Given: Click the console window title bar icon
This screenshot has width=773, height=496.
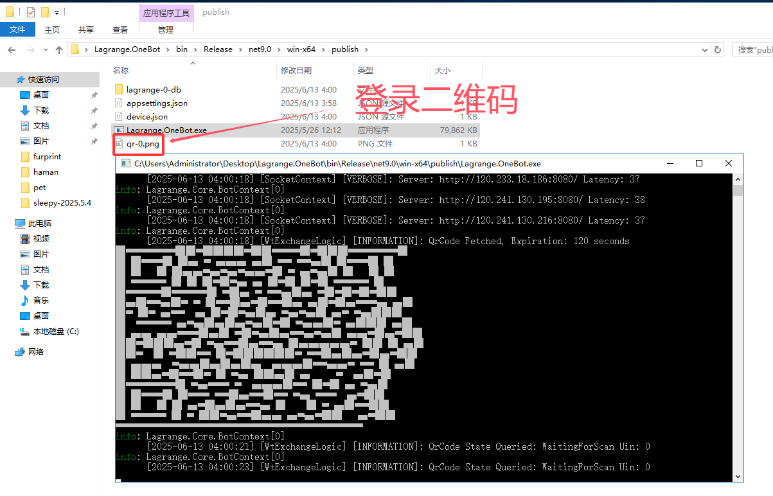Looking at the screenshot, I should (126, 164).
